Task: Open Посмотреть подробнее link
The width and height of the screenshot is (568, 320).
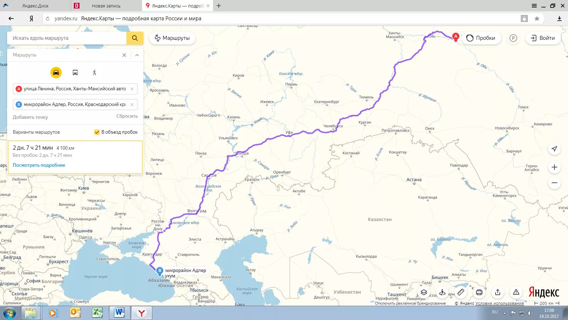Action: (x=39, y=165)
